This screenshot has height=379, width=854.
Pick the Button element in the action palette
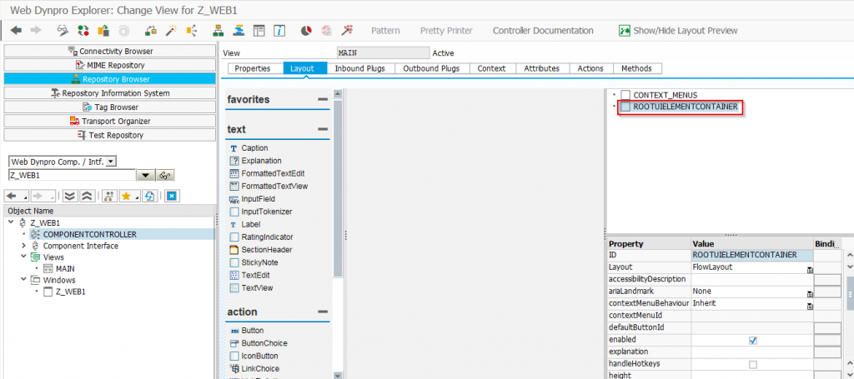[x=253, y=330]
